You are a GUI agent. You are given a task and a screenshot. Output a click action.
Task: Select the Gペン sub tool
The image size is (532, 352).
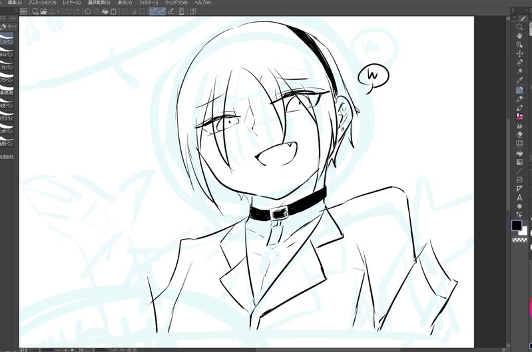tap(7, 39)
